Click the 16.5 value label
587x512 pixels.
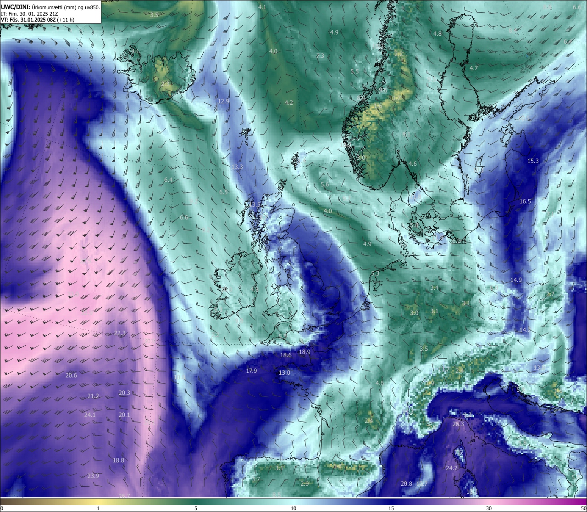[525, 201]
